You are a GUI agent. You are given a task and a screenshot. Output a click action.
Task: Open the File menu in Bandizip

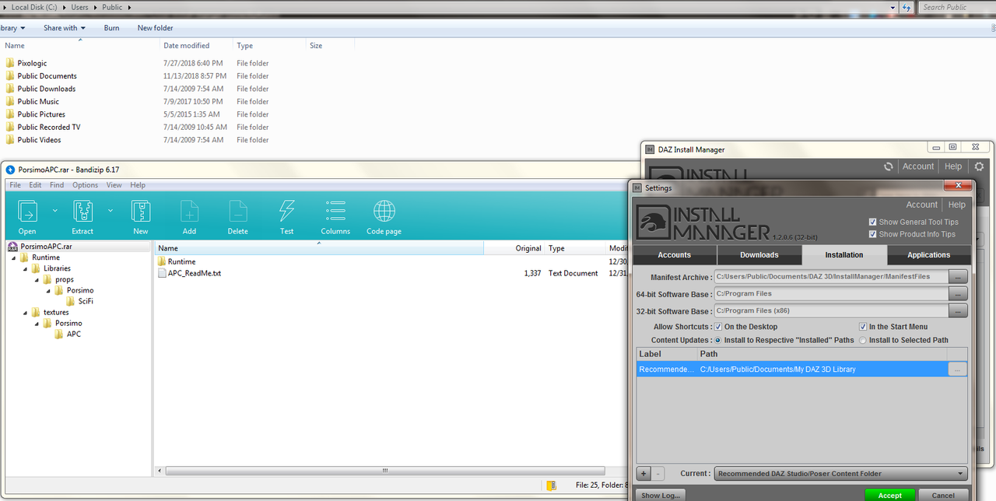click(15, 185)
